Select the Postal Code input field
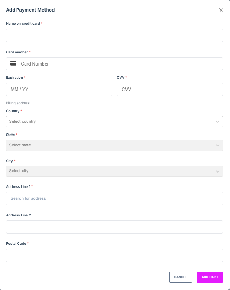This screenshot has width=230, height=290. click(114, 255)
